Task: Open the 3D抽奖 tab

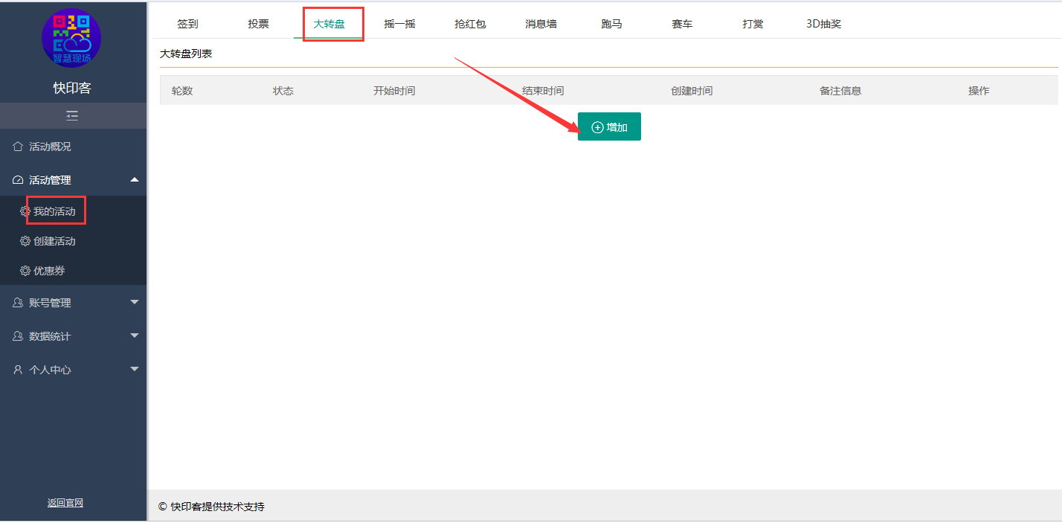Action: pyautogui.click(x=824, y=24)
